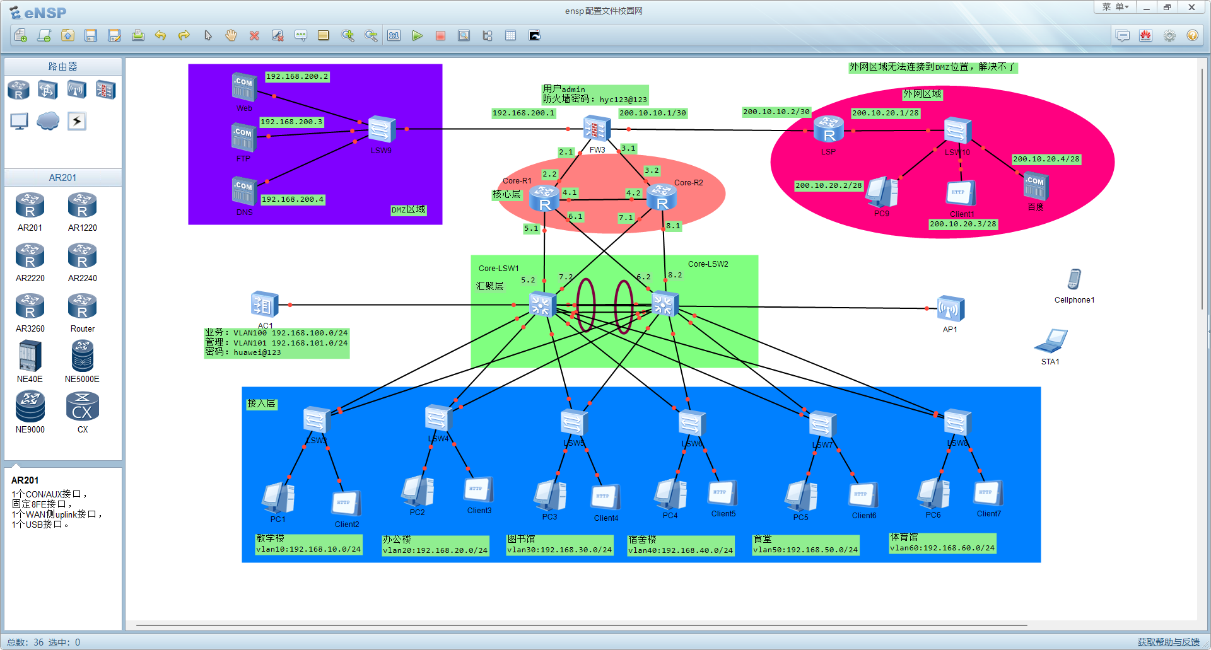Open the 菜单 dropdown menu
The width and height of the screenshot is (1211, 650).
point(1114,7)
